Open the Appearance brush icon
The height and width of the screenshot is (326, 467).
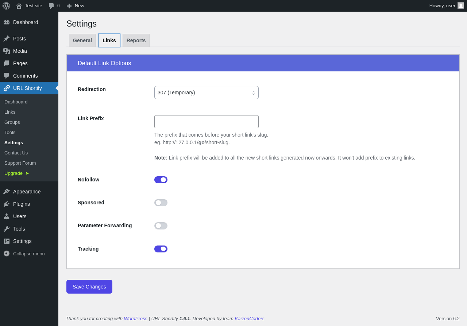(7, 192)
